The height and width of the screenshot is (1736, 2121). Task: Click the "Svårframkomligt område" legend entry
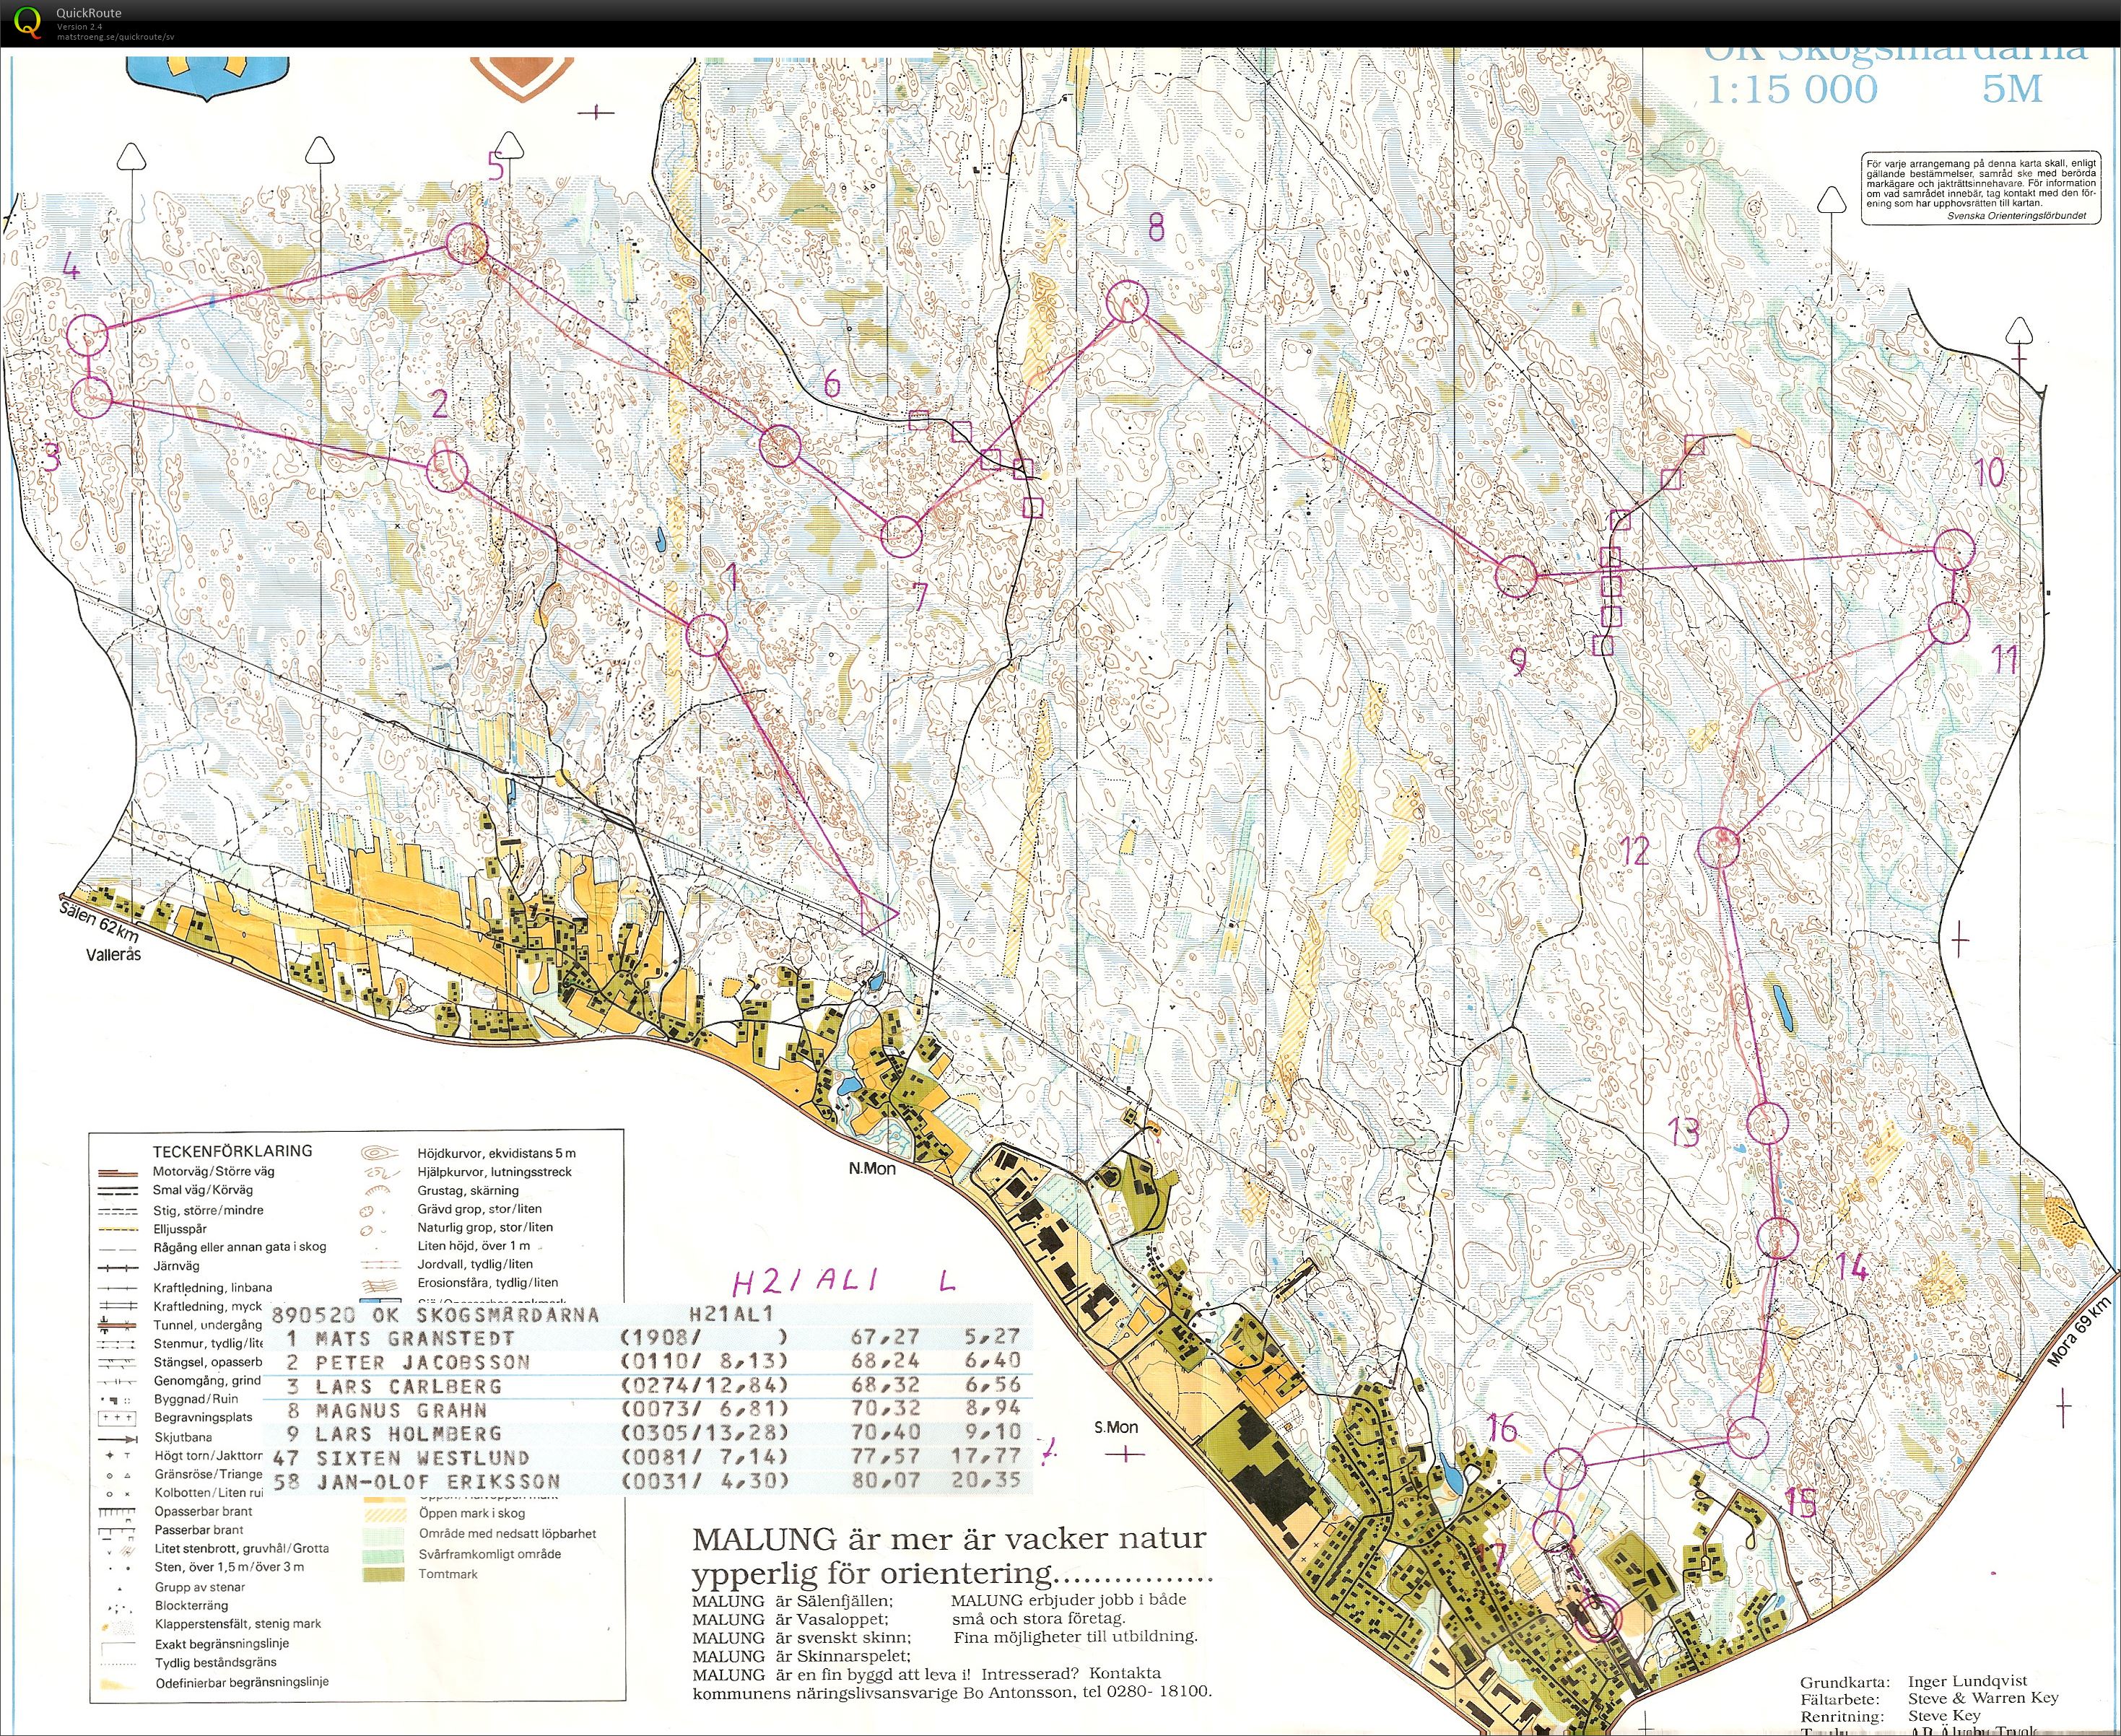tap(490, 1554)
